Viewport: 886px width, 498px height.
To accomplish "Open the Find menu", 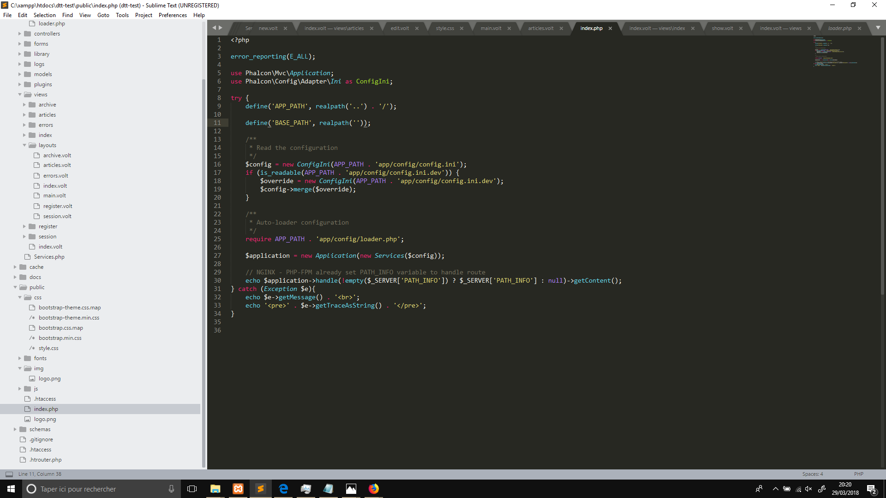I will 67,15.
